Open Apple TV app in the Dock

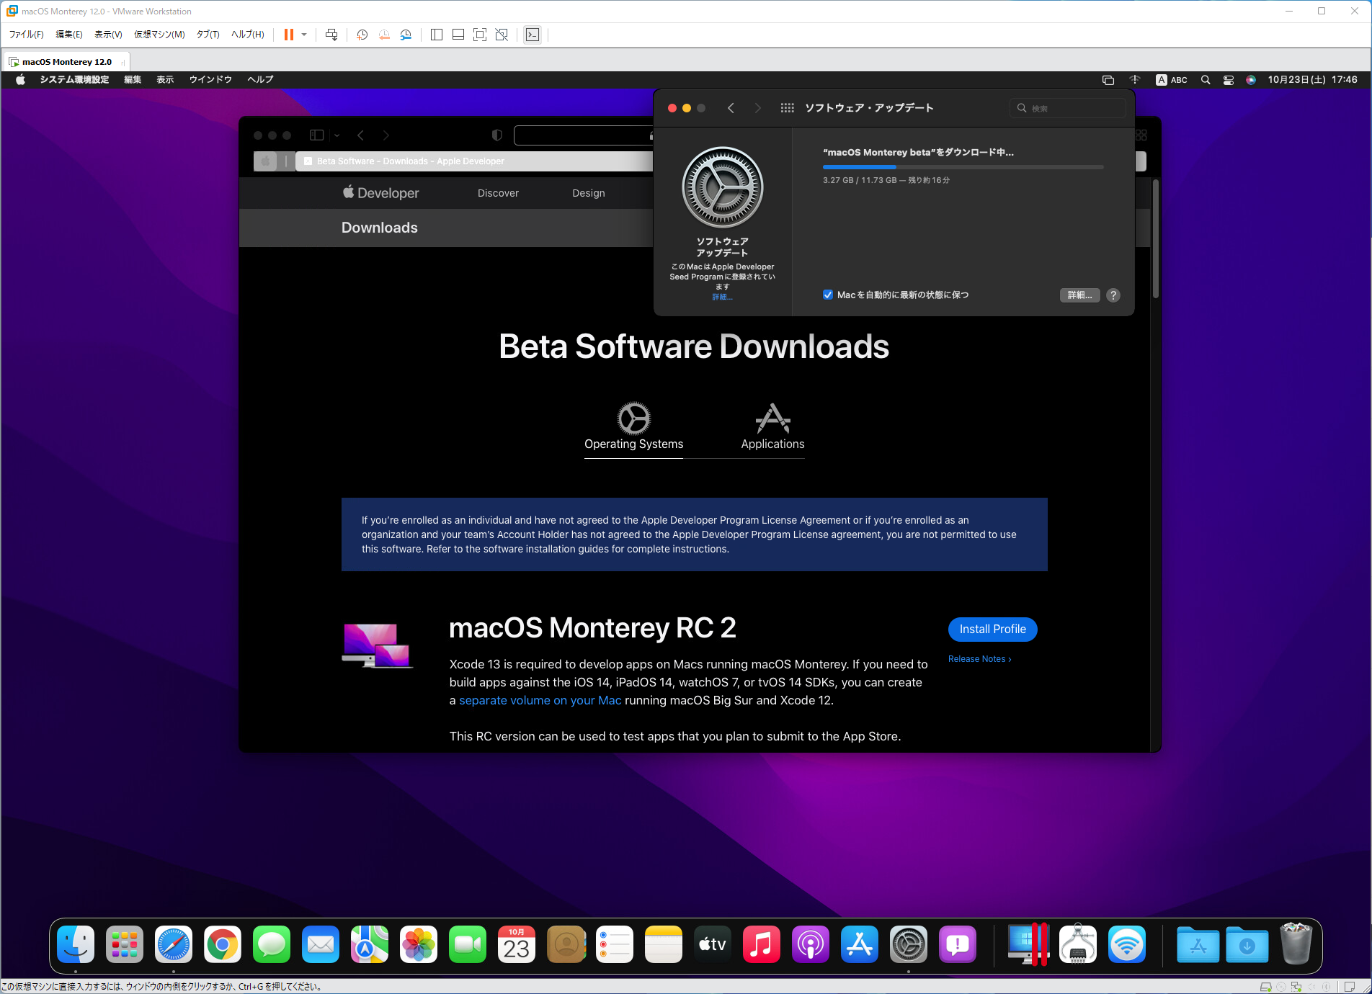coord(713,944)
